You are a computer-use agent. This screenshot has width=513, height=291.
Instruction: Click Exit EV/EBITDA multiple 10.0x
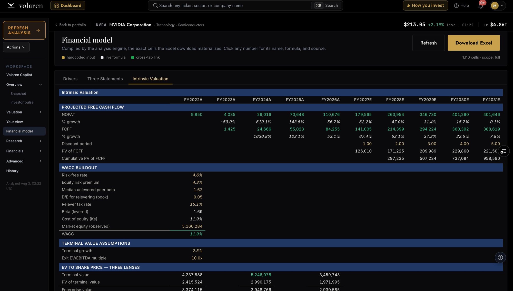(x=197, y=258)
